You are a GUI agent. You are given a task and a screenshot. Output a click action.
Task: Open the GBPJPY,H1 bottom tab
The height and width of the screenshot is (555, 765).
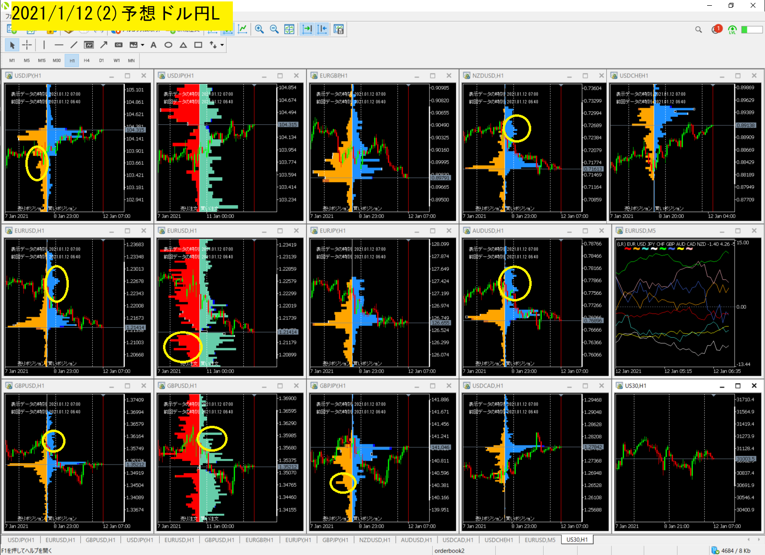(x=335, y=540)
